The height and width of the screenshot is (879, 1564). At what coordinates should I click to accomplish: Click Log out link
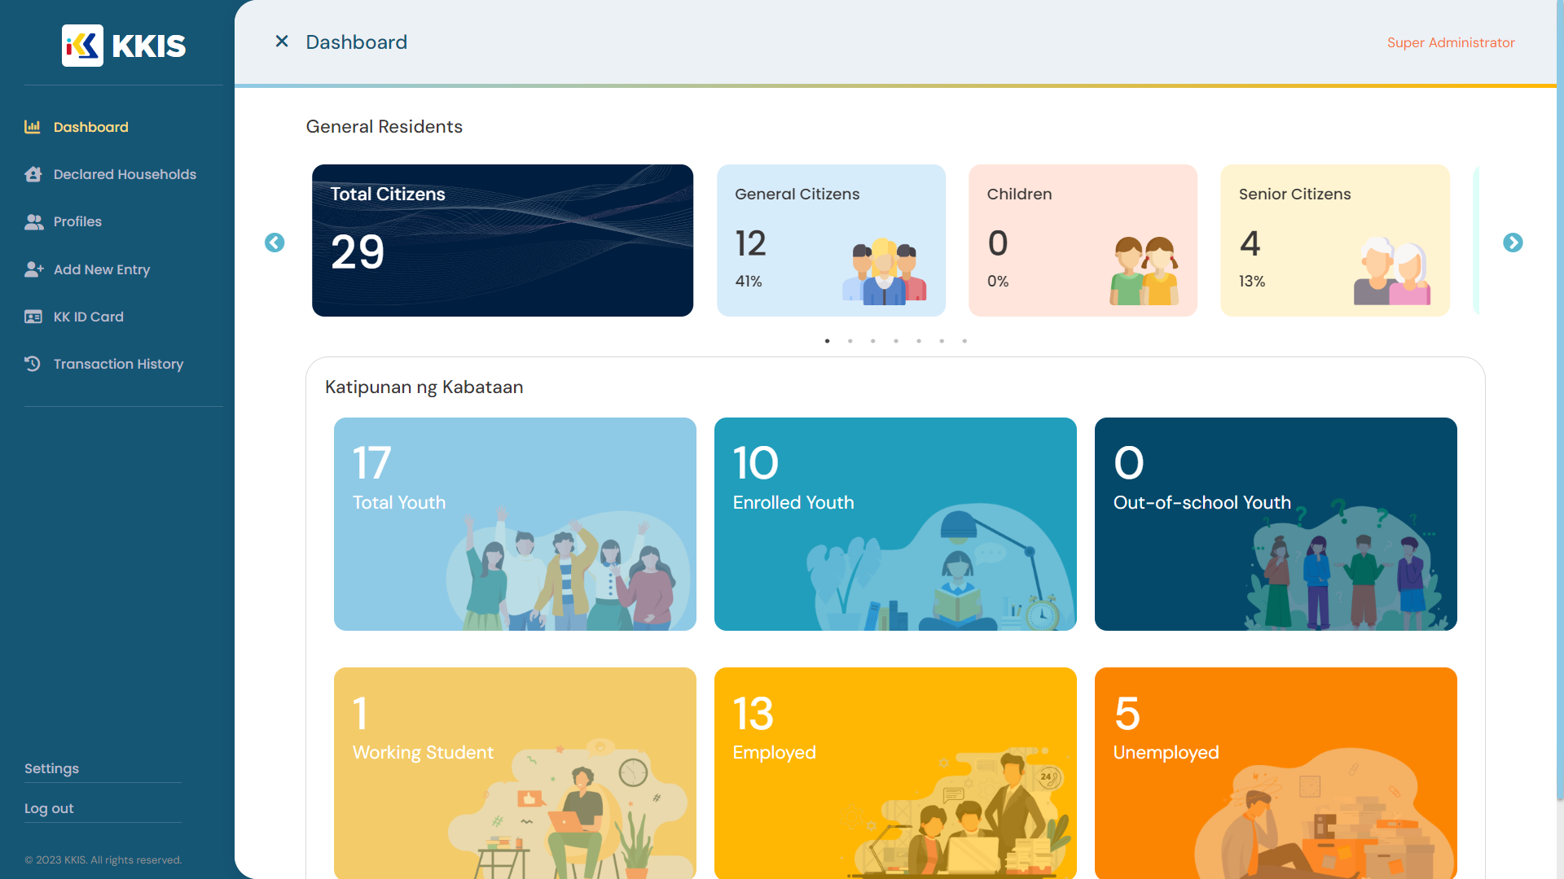49,808
